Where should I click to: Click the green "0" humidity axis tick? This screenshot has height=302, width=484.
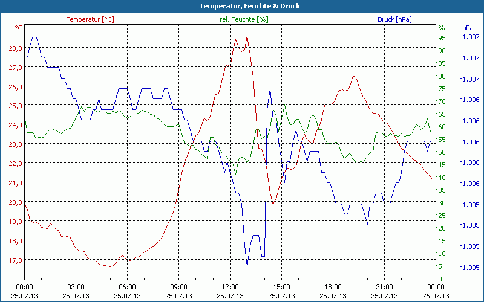tap(440, 279)
